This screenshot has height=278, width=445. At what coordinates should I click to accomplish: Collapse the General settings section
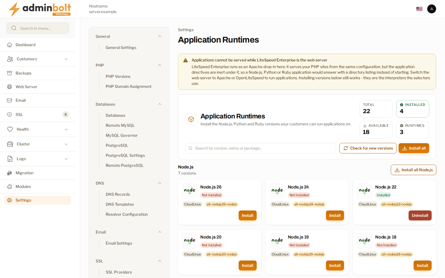tap(160, 36)
